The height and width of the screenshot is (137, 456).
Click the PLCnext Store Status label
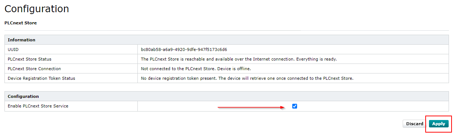(x=30, y=59)
